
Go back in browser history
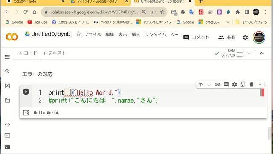pyautogui.click(x=7, y=12)
